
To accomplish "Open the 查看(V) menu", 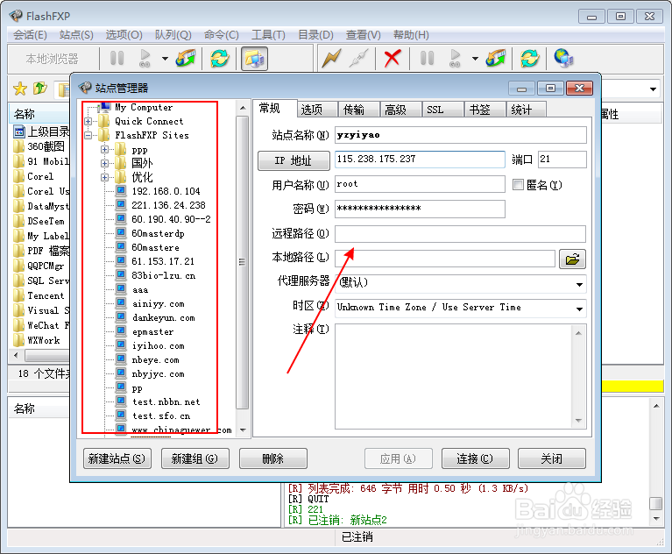I will click(x=363, y=35).
